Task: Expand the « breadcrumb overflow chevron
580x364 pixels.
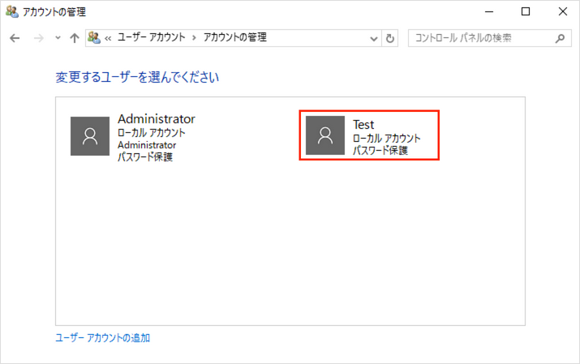Action: click(108, 38)
